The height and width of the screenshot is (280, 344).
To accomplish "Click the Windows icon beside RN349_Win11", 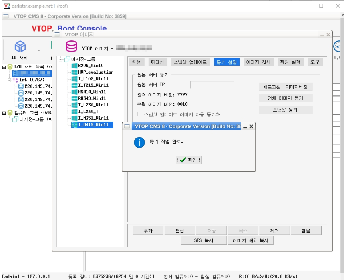I will click(x=74, y=98).
